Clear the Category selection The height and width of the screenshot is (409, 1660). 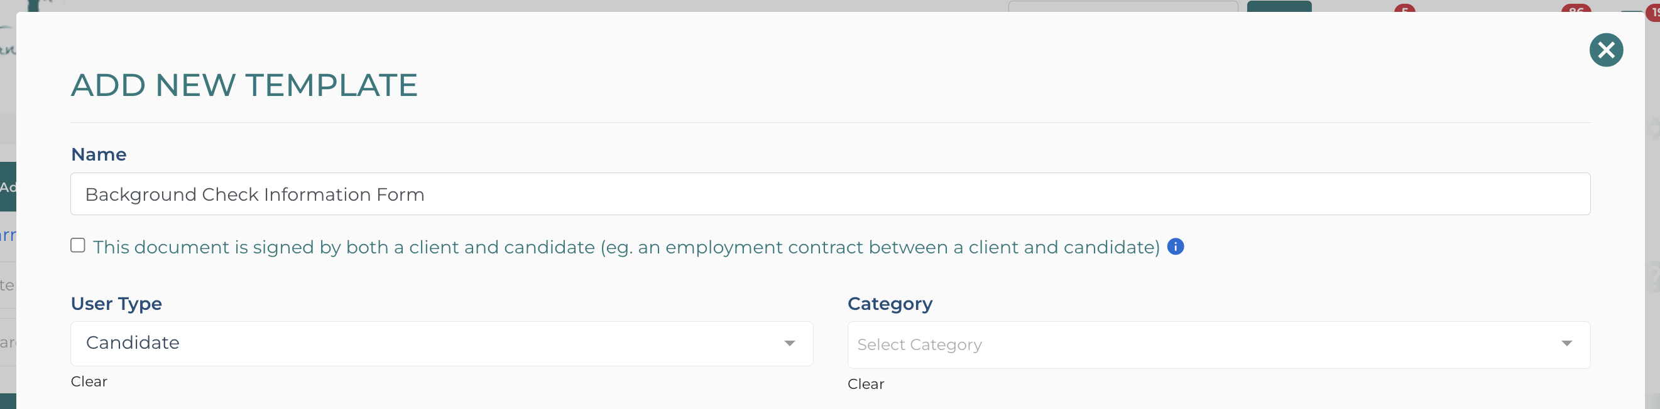(x=865, y=384)
